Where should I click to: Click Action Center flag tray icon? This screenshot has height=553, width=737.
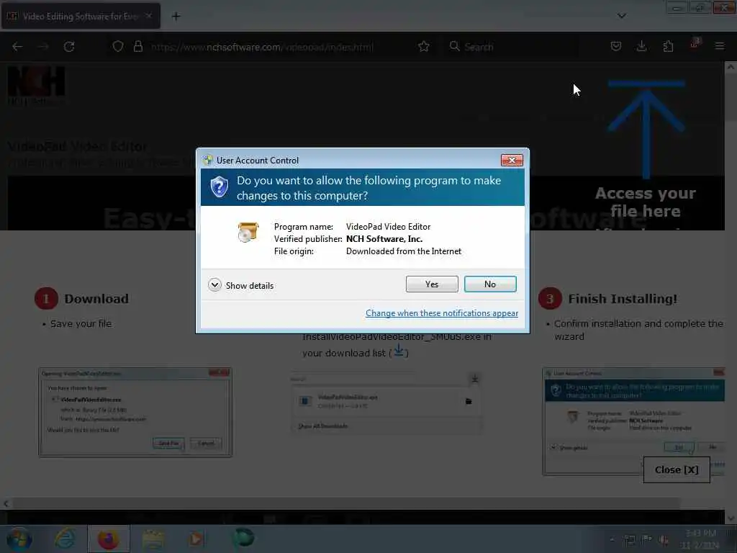tap(647, 540)
